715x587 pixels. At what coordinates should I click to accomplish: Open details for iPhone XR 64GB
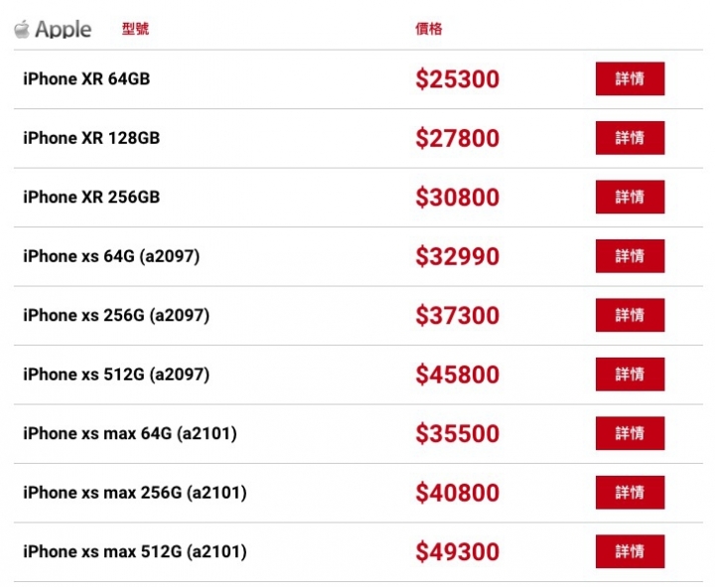[630, 78]
